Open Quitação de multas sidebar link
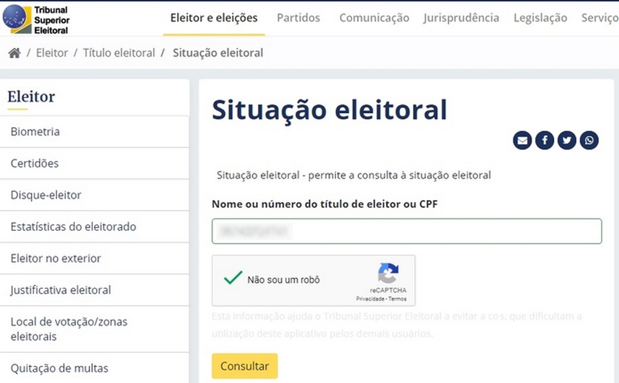The width and height of the screenshot is (619, 383). click(x=60, y=368)
